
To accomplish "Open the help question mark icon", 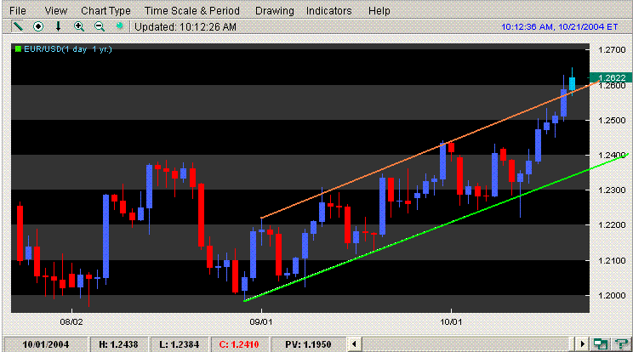I will pos(620,344).
